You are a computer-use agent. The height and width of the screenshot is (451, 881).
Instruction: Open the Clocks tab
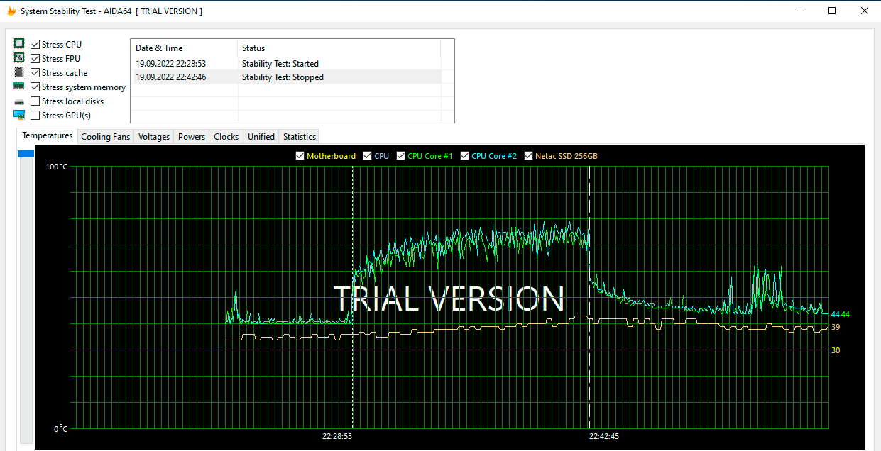tap(226, 137)
